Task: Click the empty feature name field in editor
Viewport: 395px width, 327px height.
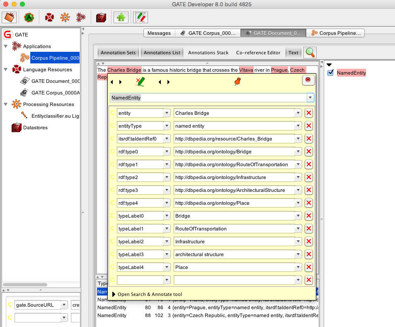Action: click(x=140, y=280)
